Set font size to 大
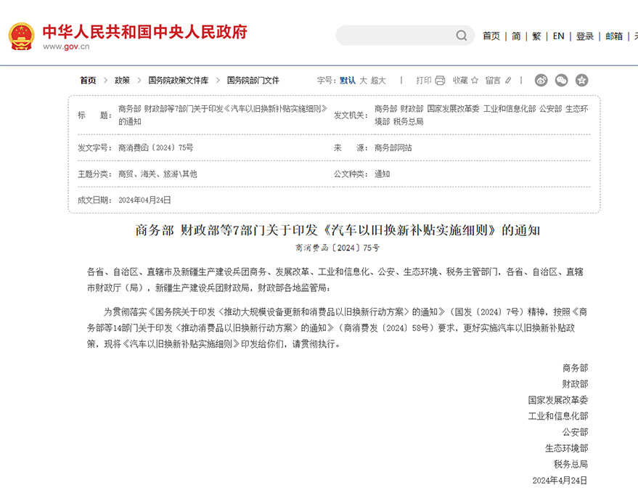 click(363, 81)
